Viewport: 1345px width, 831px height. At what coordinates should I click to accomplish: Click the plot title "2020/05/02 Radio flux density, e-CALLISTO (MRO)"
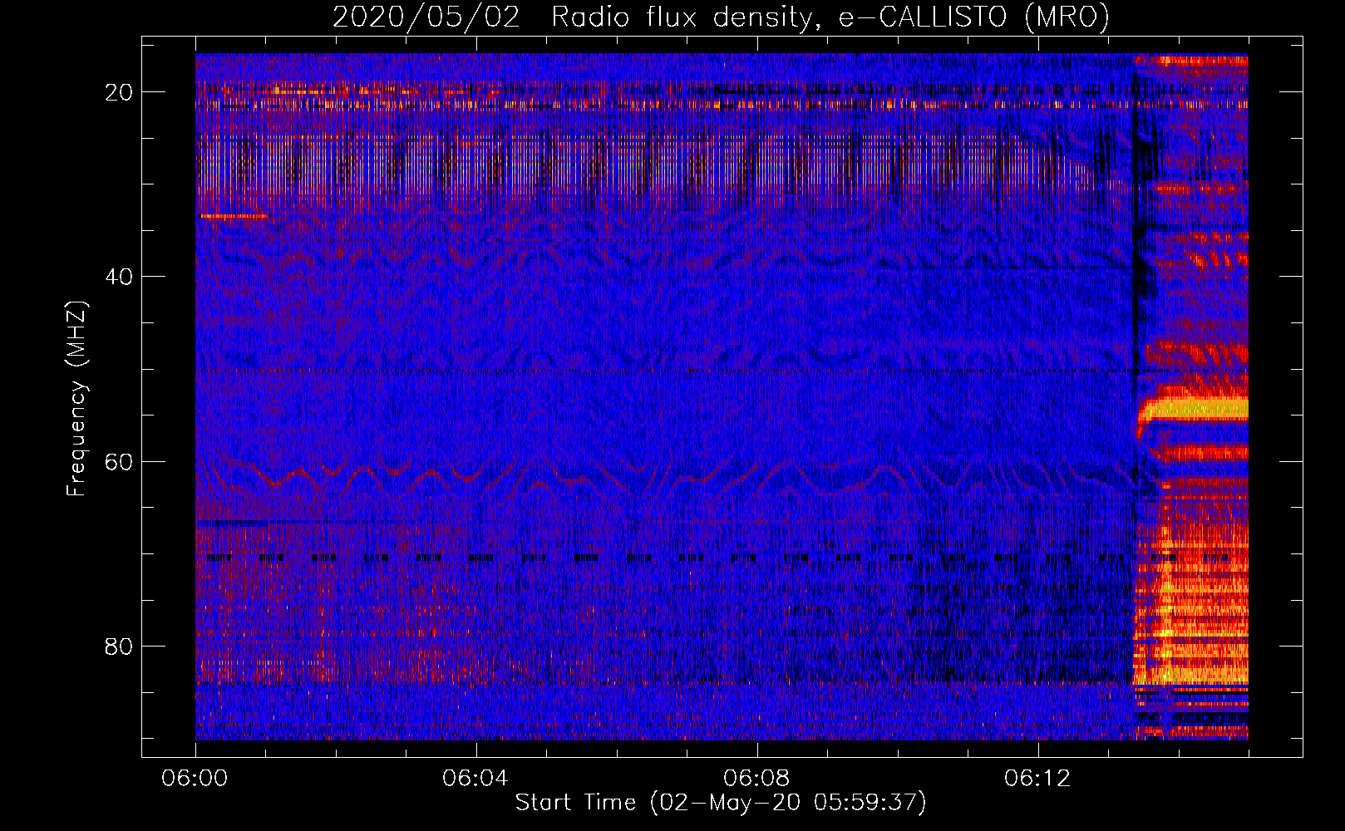point(721,17)
